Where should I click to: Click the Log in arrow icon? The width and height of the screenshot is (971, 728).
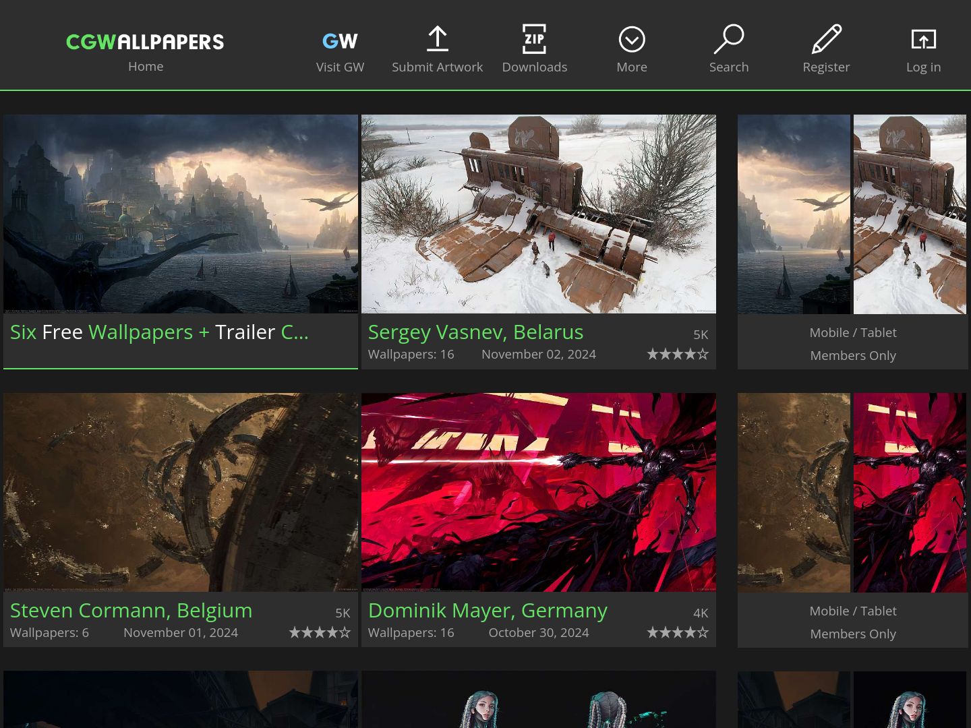pyautogui.click(x=924, y=39)
